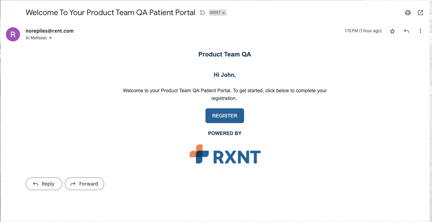Click the purple R sender avatar

pos(13,34)
